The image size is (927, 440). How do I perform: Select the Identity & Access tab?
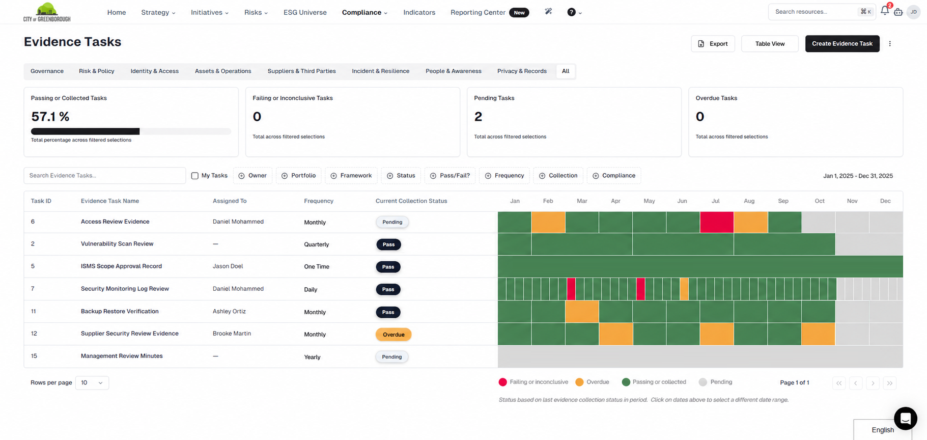(155, 71)
